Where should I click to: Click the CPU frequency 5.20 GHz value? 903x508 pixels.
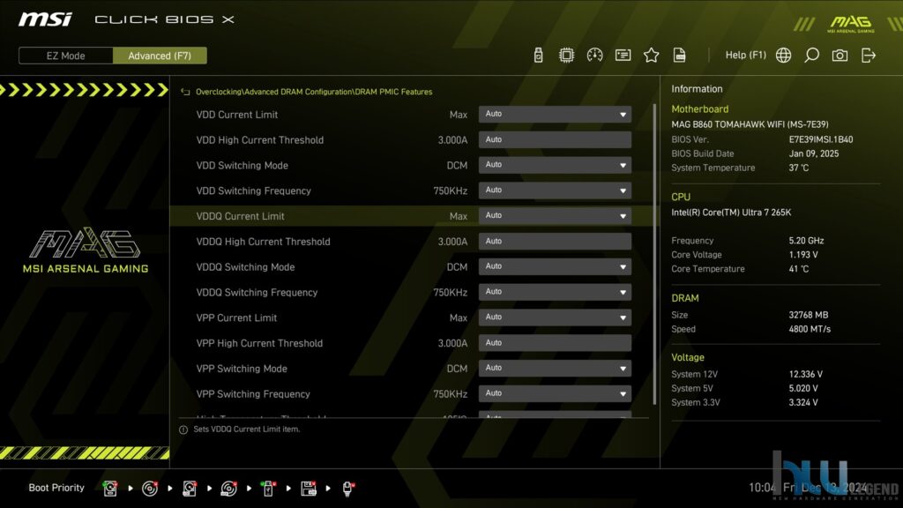[x=806, y=241]
